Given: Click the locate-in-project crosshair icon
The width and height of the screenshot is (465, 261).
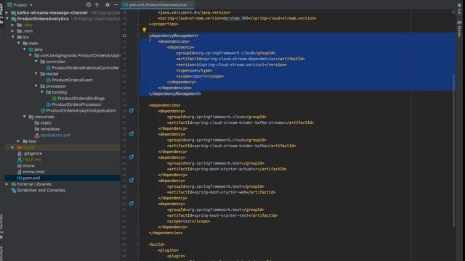Looking at the screenshot, I should (x=89, y=5).
